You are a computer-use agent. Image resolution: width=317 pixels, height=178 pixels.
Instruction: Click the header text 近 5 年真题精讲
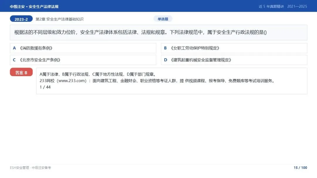coord(271,6)
